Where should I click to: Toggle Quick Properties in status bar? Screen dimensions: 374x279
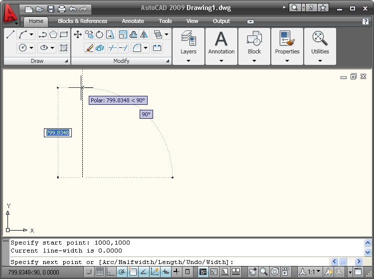187,272
